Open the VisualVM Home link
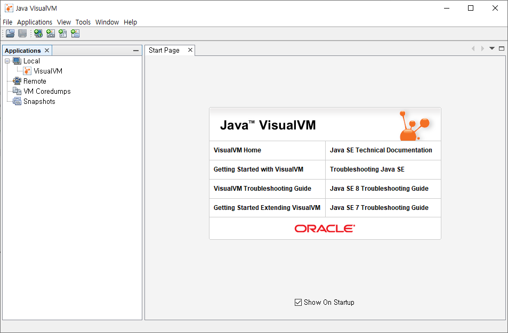508x333 pixels. 237,150
